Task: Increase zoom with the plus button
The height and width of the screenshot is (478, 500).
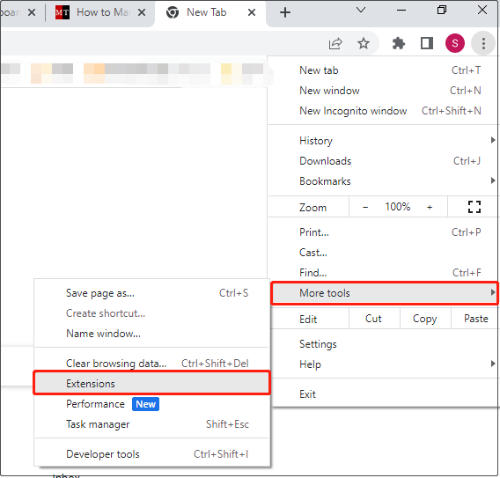Action: coord(430,207)
